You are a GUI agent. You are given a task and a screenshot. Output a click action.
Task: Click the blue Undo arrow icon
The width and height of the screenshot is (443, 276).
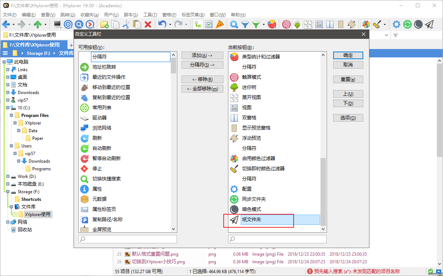(162, 24)
